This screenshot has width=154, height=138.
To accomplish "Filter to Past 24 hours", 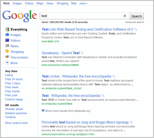I will (14, 79).
